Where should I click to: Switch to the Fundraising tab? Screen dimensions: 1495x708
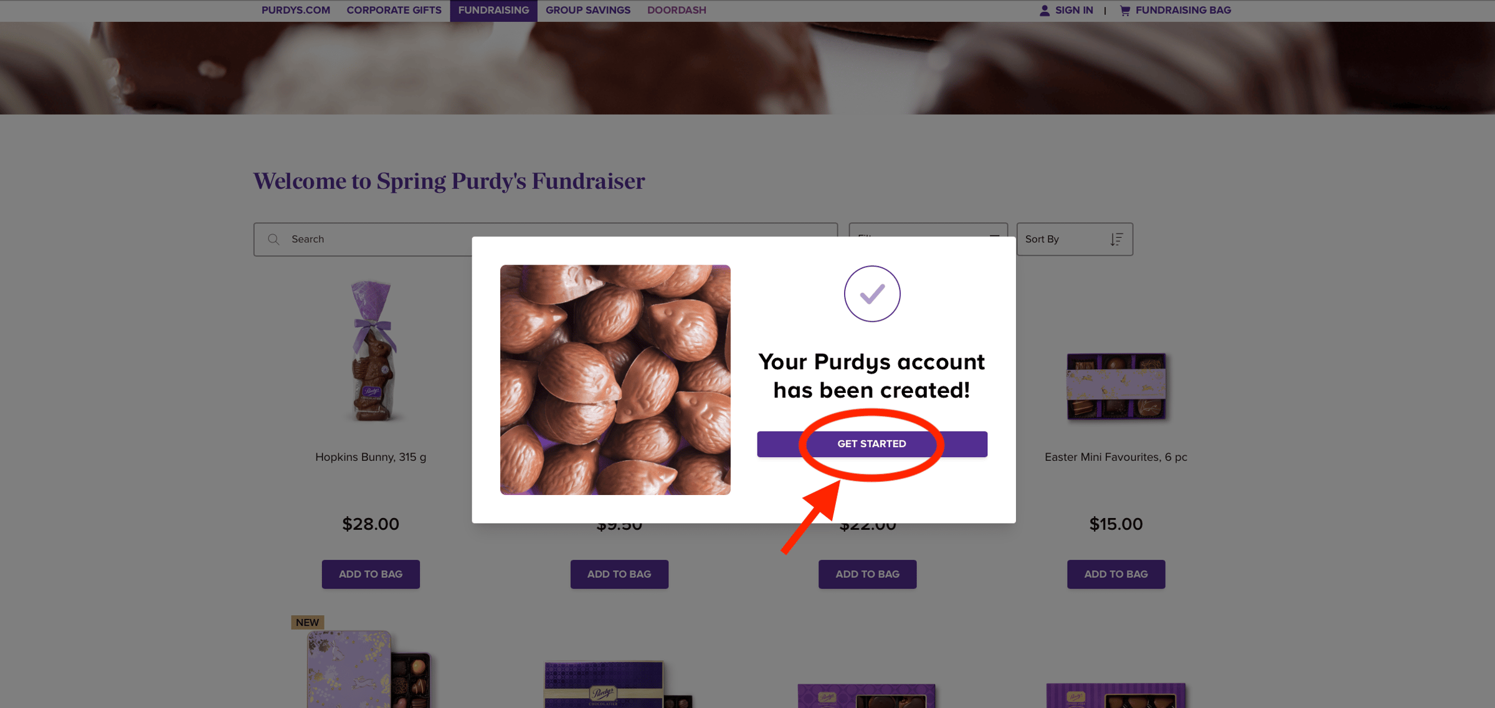coord(493,11)
